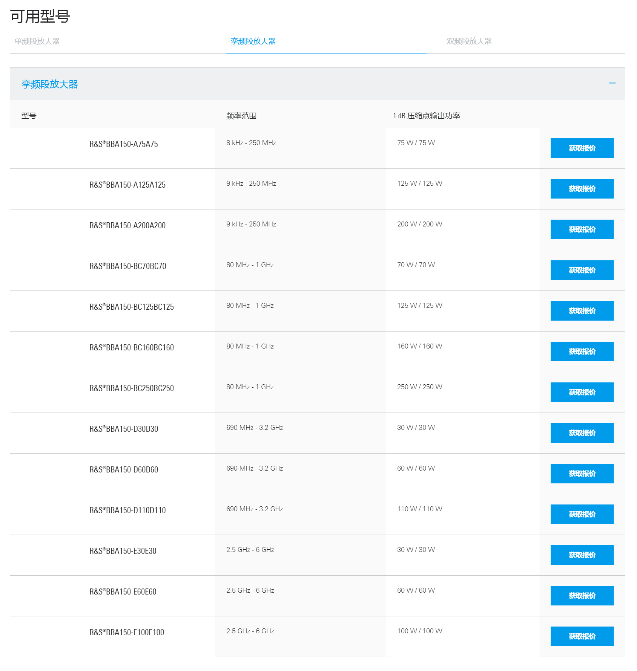Screen dimensions: 637x671
Task: Get quote for R&S BBA150-A75A75
Action: coord(582,148)
